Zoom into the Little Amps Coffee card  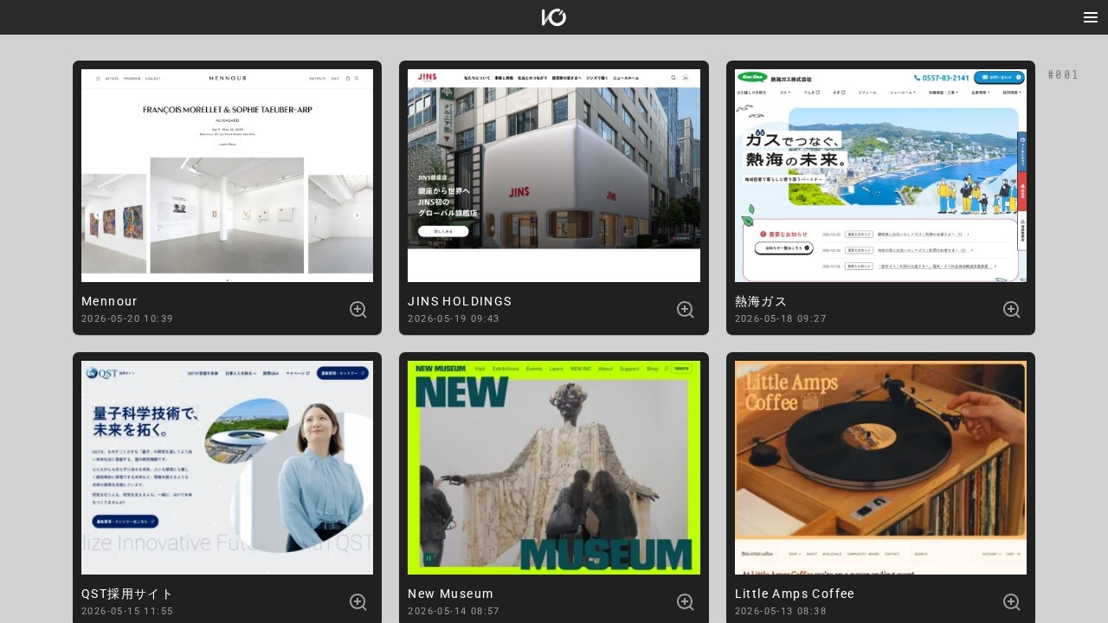pyautogui.click(x=1012, y=602)
